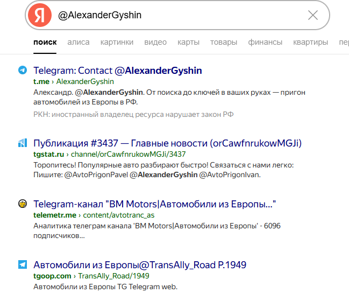Open Telegram-канал BM Motors result title

coord(154,204)
